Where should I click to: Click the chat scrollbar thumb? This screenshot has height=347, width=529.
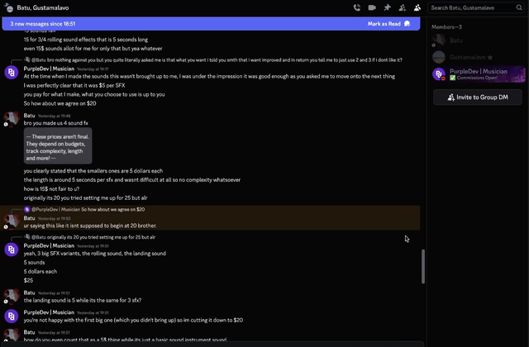(423, 266)
